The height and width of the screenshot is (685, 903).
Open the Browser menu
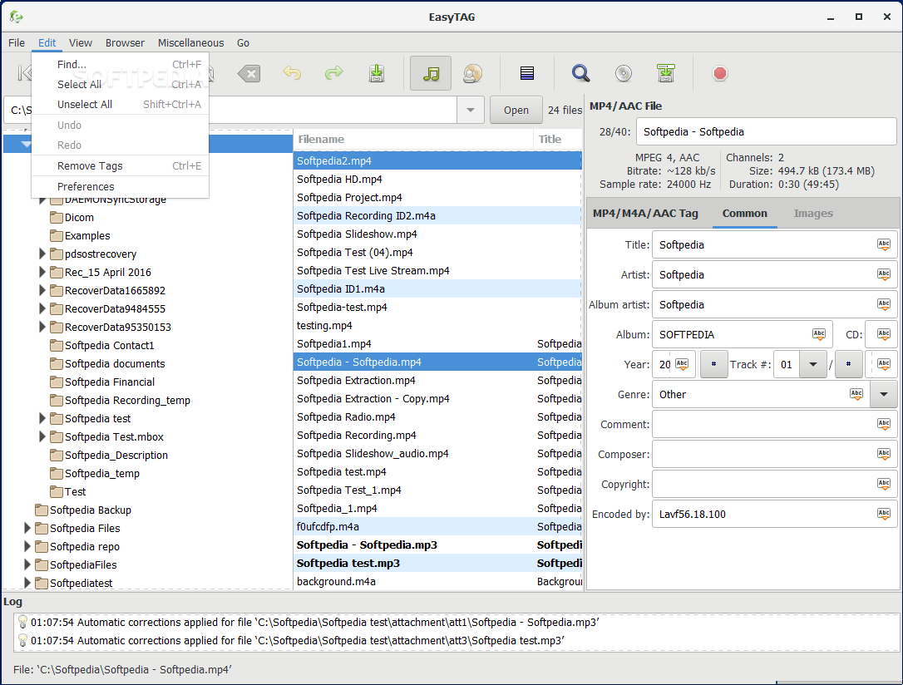point(125,42)
